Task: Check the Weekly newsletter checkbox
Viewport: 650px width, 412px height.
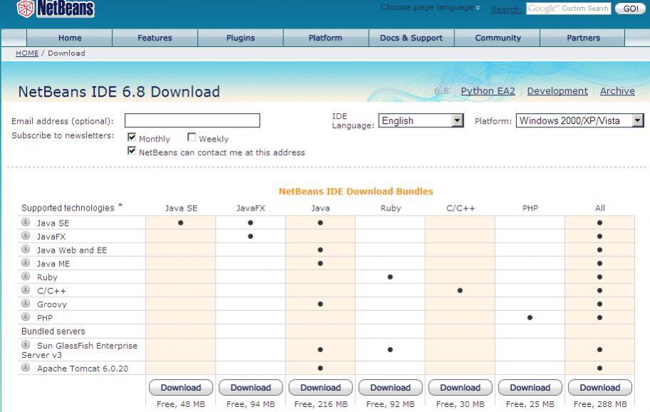Action: click(192, 137)
